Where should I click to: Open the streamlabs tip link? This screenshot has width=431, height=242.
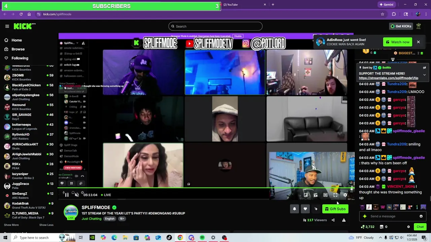click(389, 78)
